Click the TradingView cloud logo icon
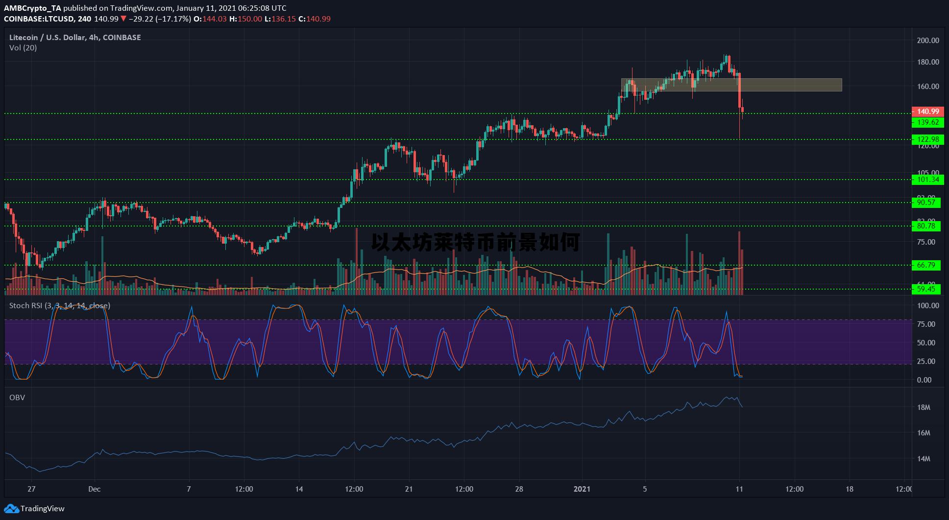The height and width of the screenshot is (520, 949). [11, 508]
